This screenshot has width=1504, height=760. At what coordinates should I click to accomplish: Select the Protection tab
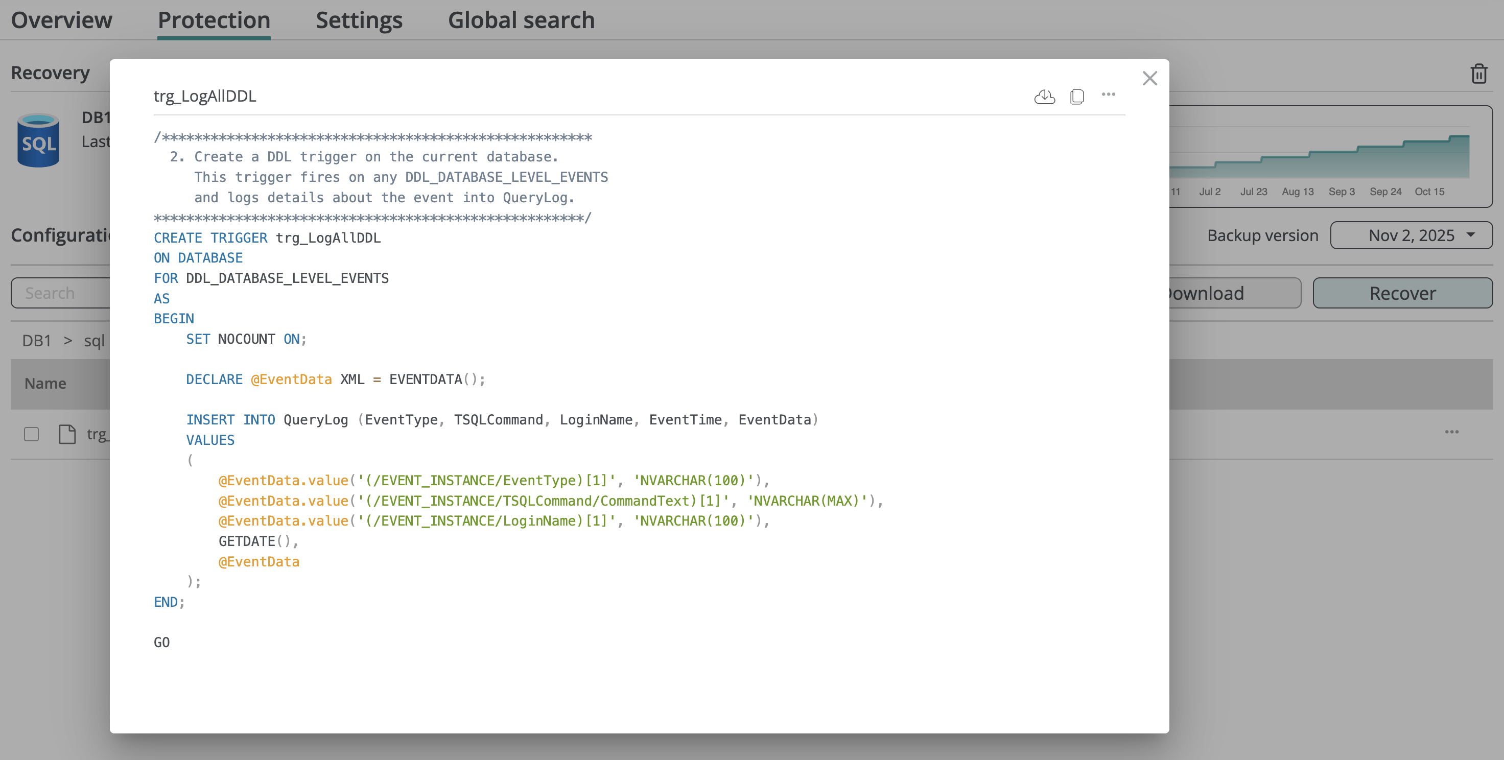(214, 20)
